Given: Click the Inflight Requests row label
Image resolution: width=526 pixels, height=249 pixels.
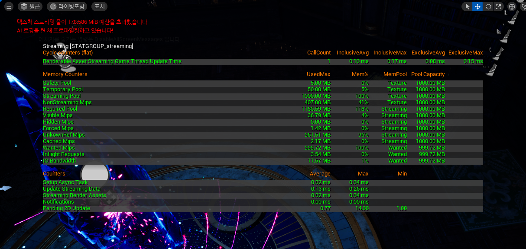Looking at the screenshot, I should 64,154.
